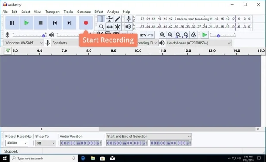Screen dimensions: 266x162
Task: Click the Zoom Out magnifier icon
Action: pos(170,35)
